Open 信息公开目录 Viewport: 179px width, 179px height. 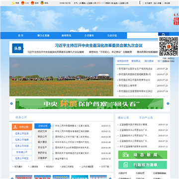pos(22,134)
